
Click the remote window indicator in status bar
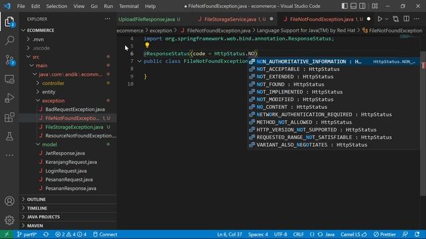[7, 234]
